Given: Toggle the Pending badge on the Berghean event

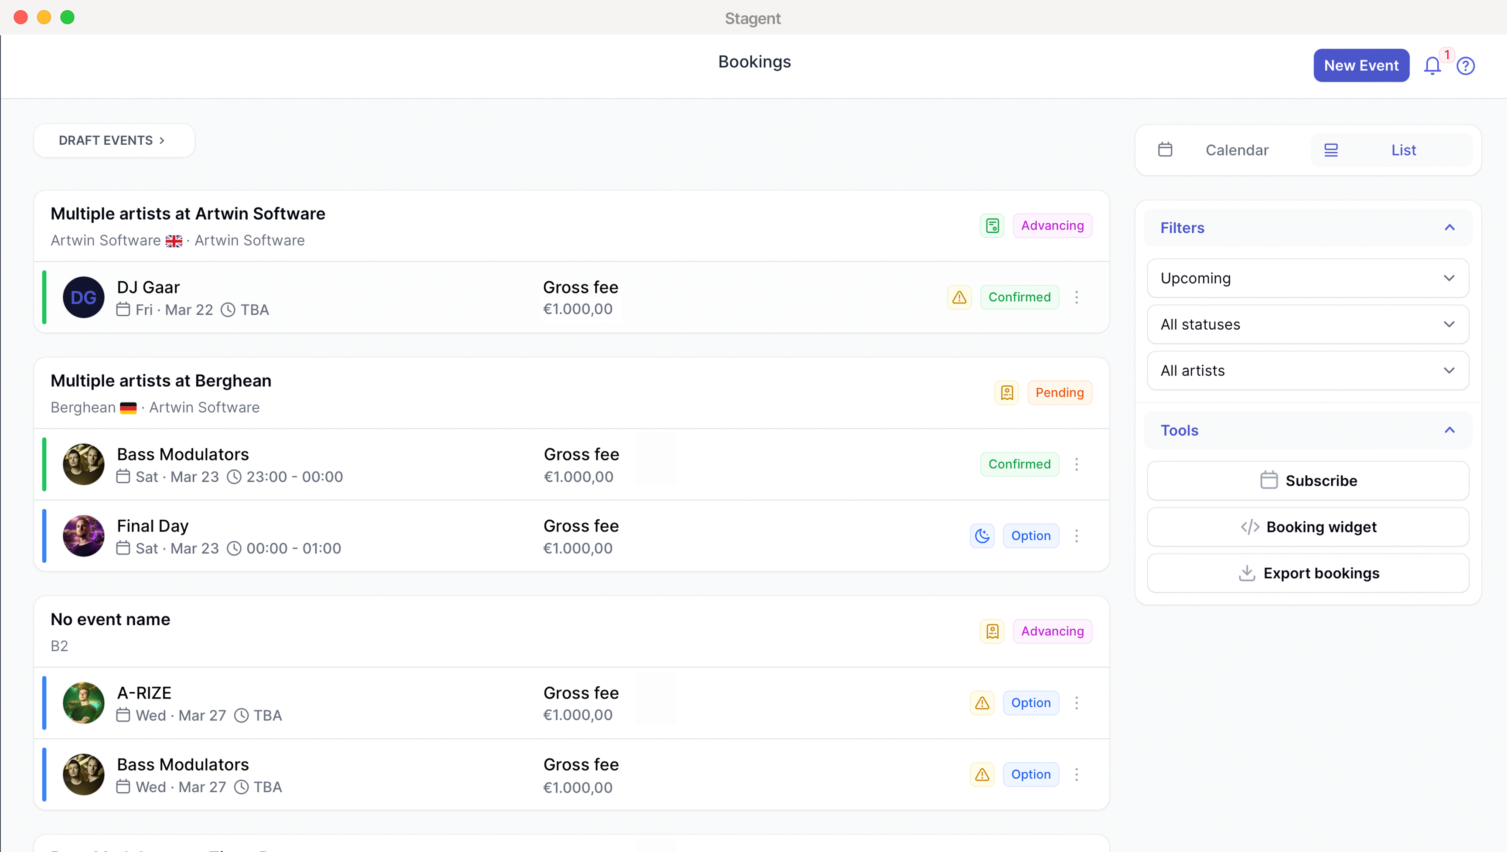Looking at the screenshot, I should click(1060, 392).
